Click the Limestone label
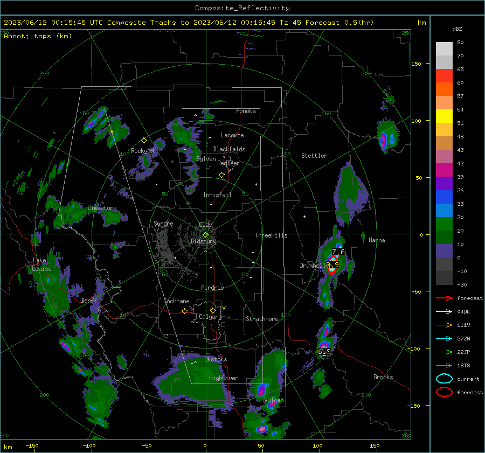This screenshot has width=485, height=453. tap(102, 208)
